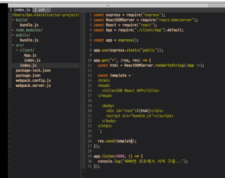Click renderToString on line 11
The width and height of the screenshot is (225, 178).
coord(169,65)
